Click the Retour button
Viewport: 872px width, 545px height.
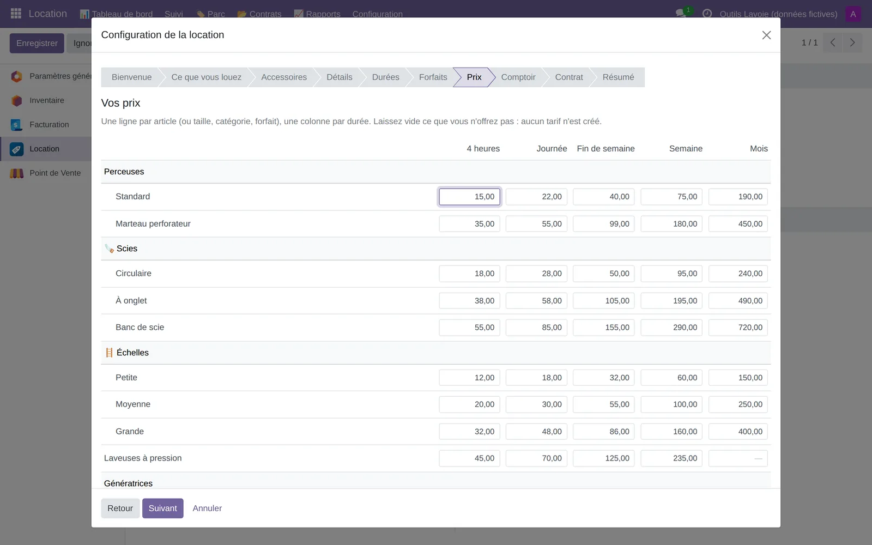pos(120,508)
